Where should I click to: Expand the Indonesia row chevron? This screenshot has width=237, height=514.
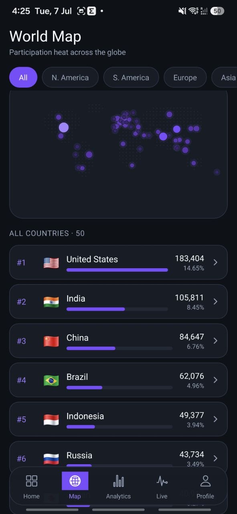(215, 419)
